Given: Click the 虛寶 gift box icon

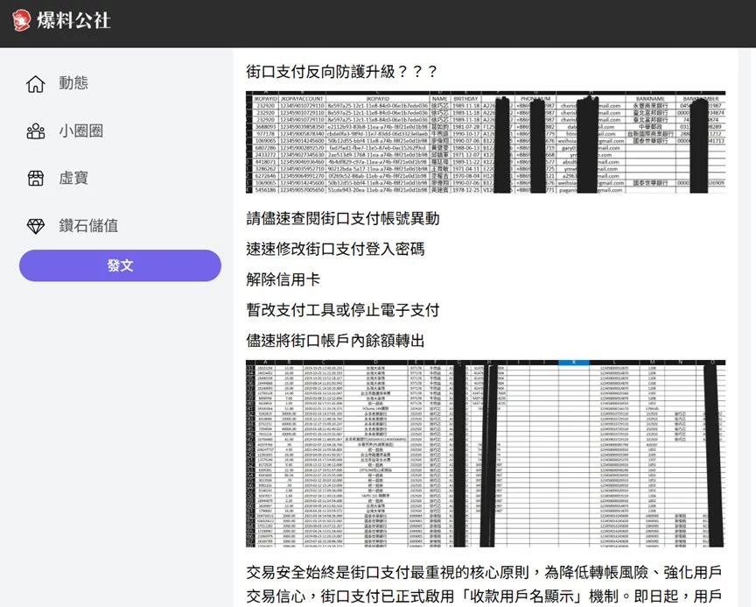Looking at the screenshot, I should (35, 178).
